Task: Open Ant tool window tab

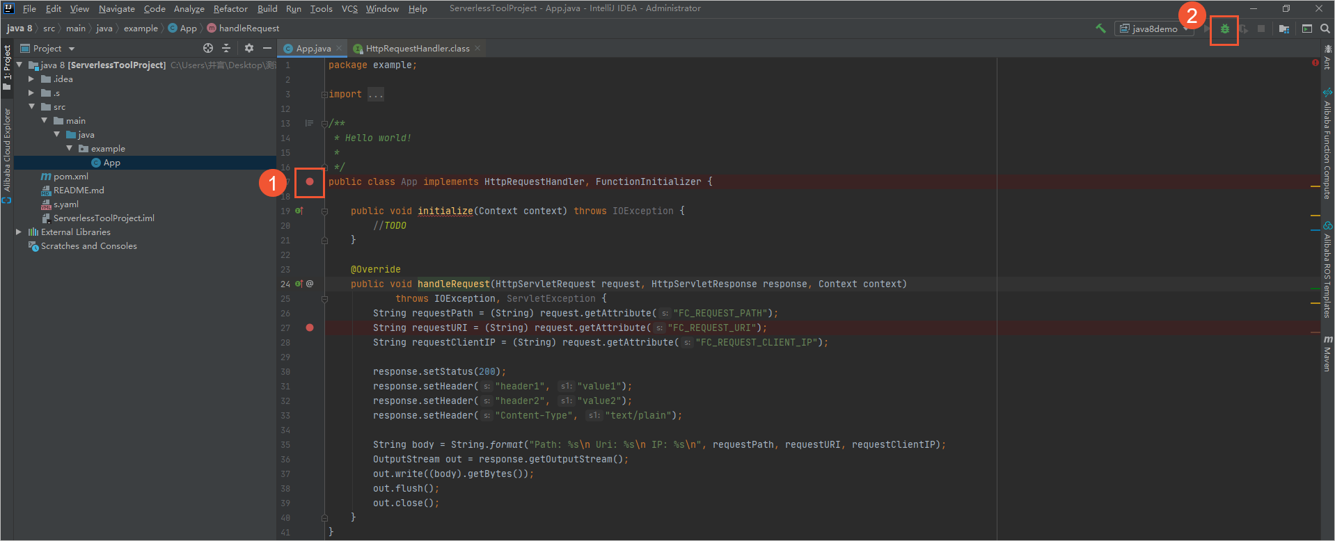Action: pyautogui.click(x=1327, y=56)
